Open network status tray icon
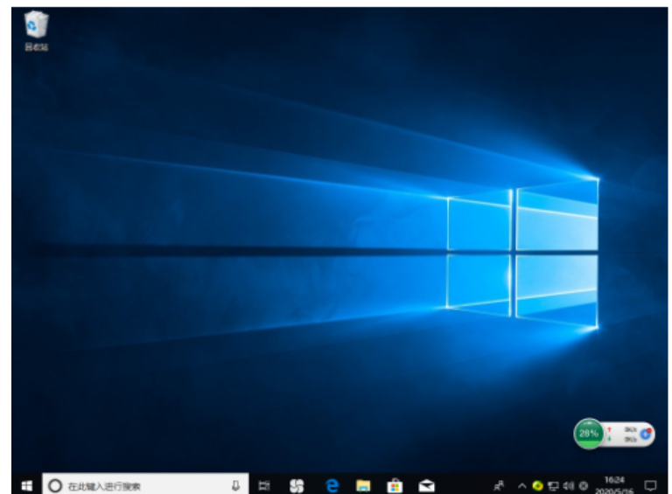The image size is (672, 494). pos(554,485)
